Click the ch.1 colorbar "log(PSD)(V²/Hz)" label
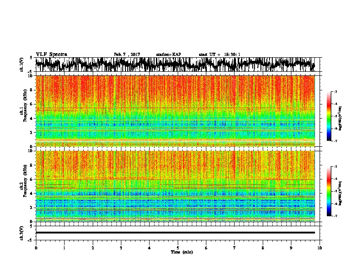360x278 pixels. 340,118
